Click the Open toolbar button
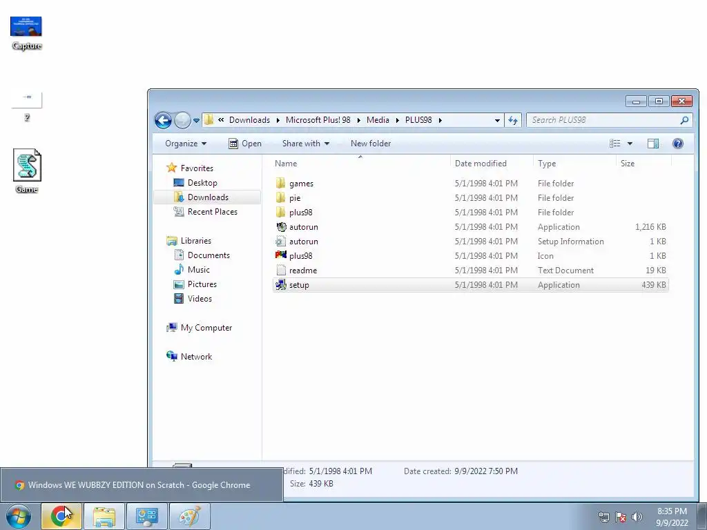707x530 pixels. click(245, 144)
